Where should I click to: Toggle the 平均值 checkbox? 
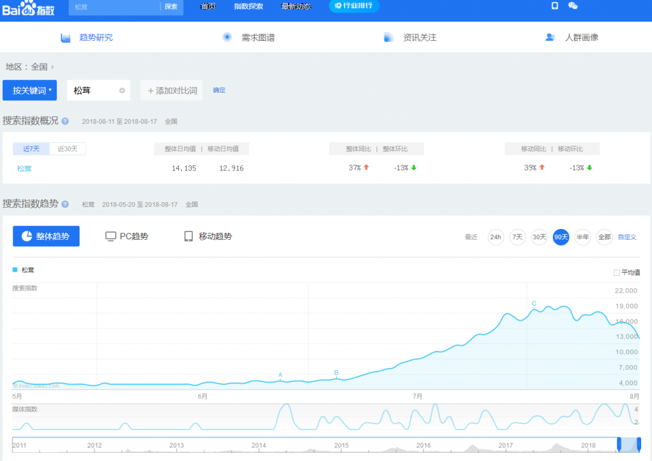(x=616, y=273)
